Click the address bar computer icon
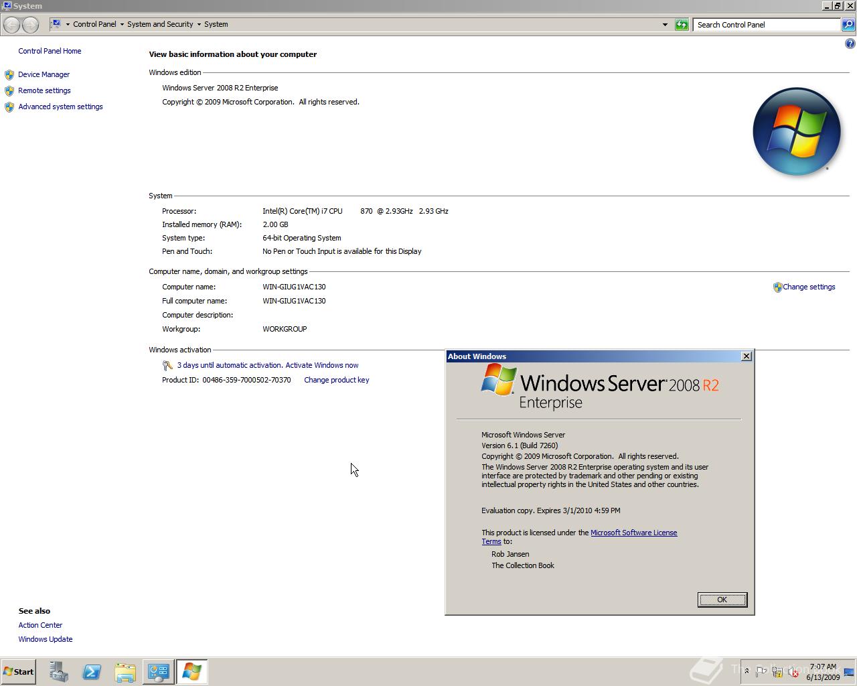The image size is (857, 686). click(x=56, y=24)
